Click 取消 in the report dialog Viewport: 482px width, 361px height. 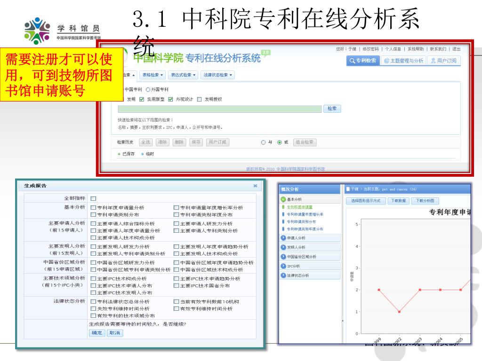click(x=115, y=333)
